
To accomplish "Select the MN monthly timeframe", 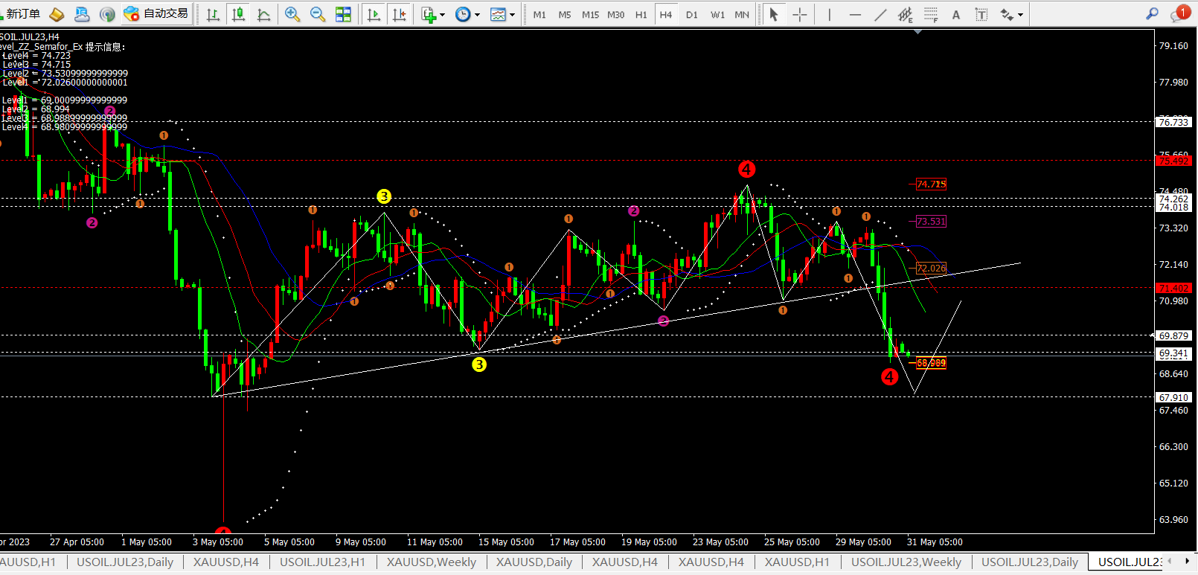I will click(x=742, y=14).
